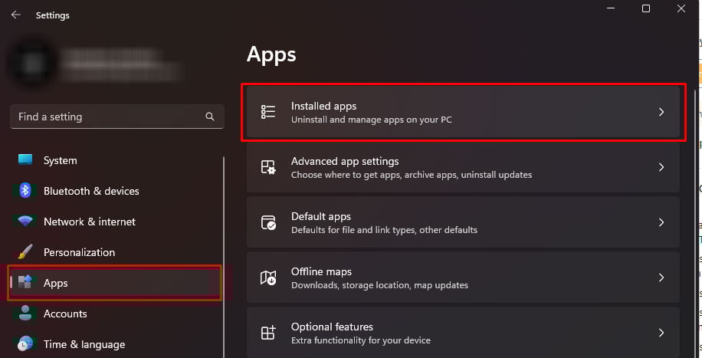702x358 pixels.
Task: Click the Time & language globe icon
Action: click(25, 344)
